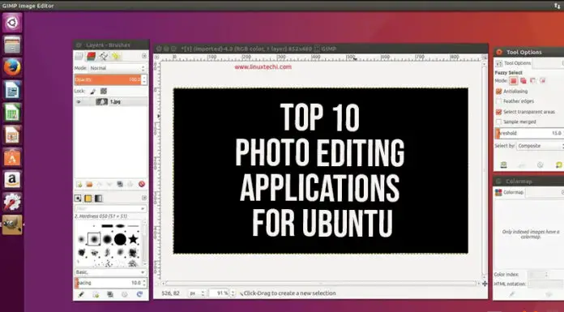Screen dimensions: 564x312
Task: Open the Layers tab in the dock
Action: 79,56
